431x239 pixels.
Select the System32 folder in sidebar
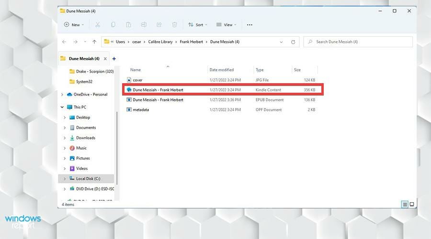pos(84,81)
